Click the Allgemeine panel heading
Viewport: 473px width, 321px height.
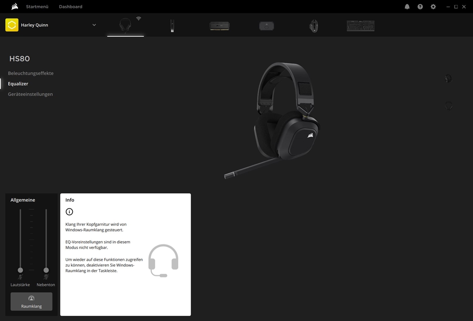tap(23, 200)
